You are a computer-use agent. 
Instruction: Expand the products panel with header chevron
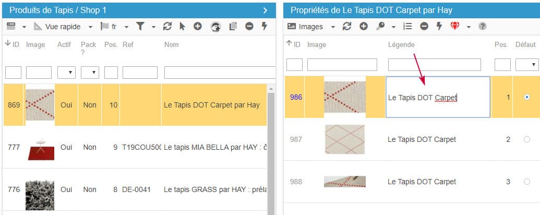265,10
